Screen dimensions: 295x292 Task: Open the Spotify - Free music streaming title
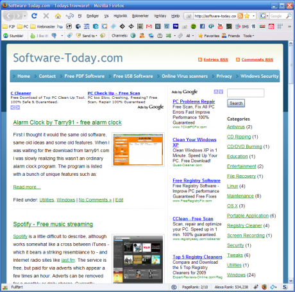pos(53,224)
